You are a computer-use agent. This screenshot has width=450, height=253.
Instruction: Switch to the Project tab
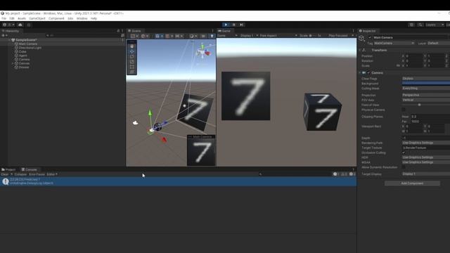(8, 169)
